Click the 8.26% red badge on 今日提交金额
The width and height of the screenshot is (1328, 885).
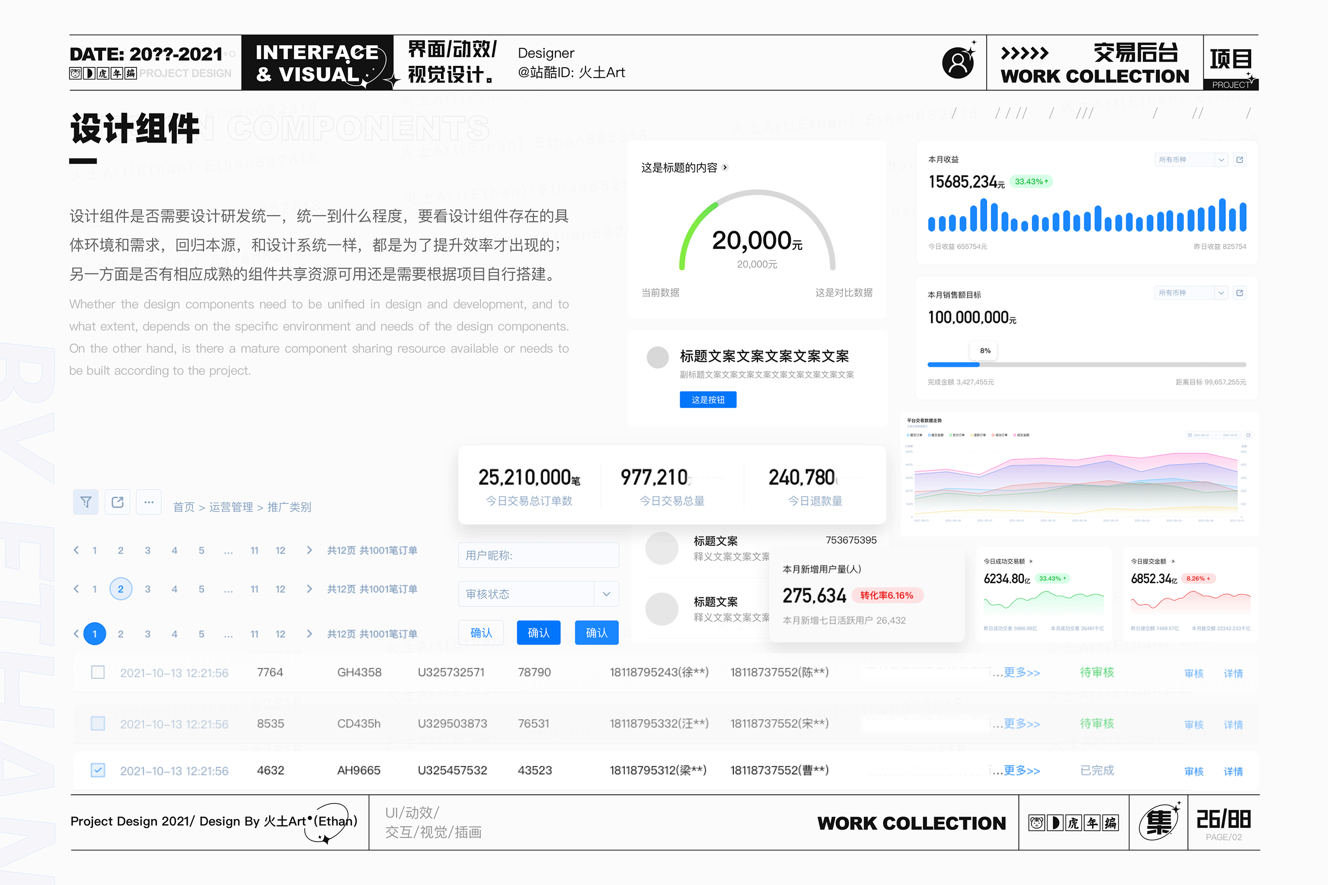(1198, 579)
